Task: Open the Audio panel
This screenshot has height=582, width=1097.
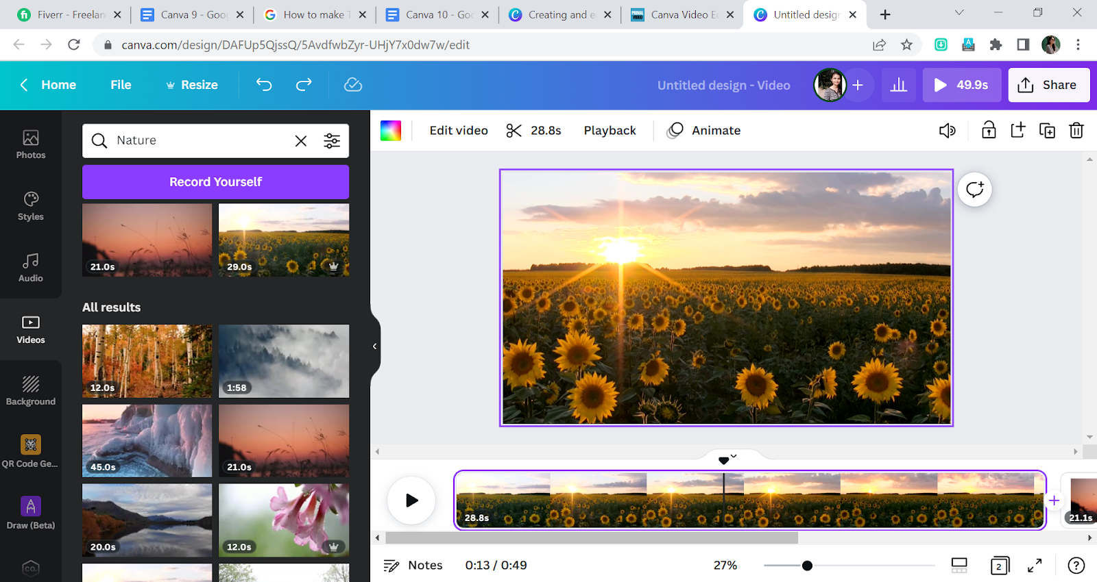Action: point(31,268)
